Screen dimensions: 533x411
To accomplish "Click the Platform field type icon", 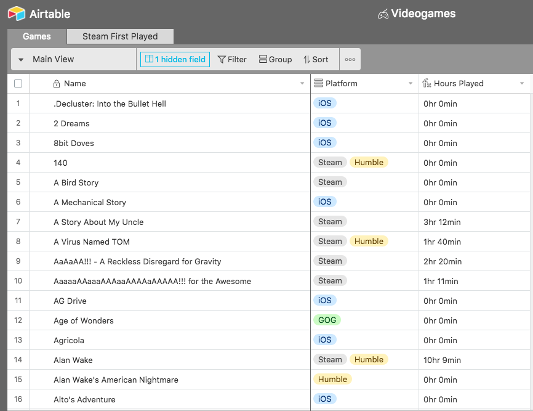I will coord(318,84).
